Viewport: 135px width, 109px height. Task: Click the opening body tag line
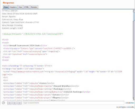coord(5,60)
